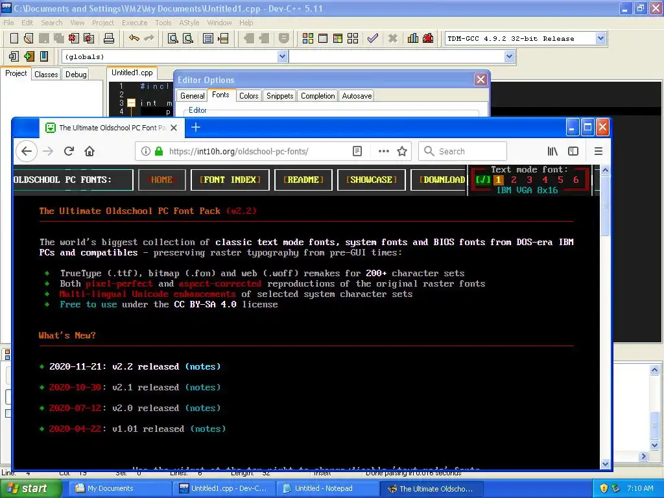
Task: Go to Firefox Home page icon
Action: point(89,151)
